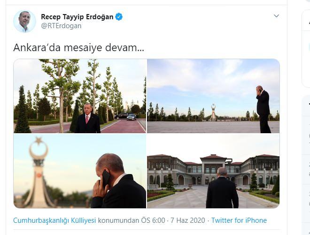The height and width of the screenshot is (235, 310).
Task: Open the Cumhurbaşkanlığı Külliyesi location link
Action: 54,220
